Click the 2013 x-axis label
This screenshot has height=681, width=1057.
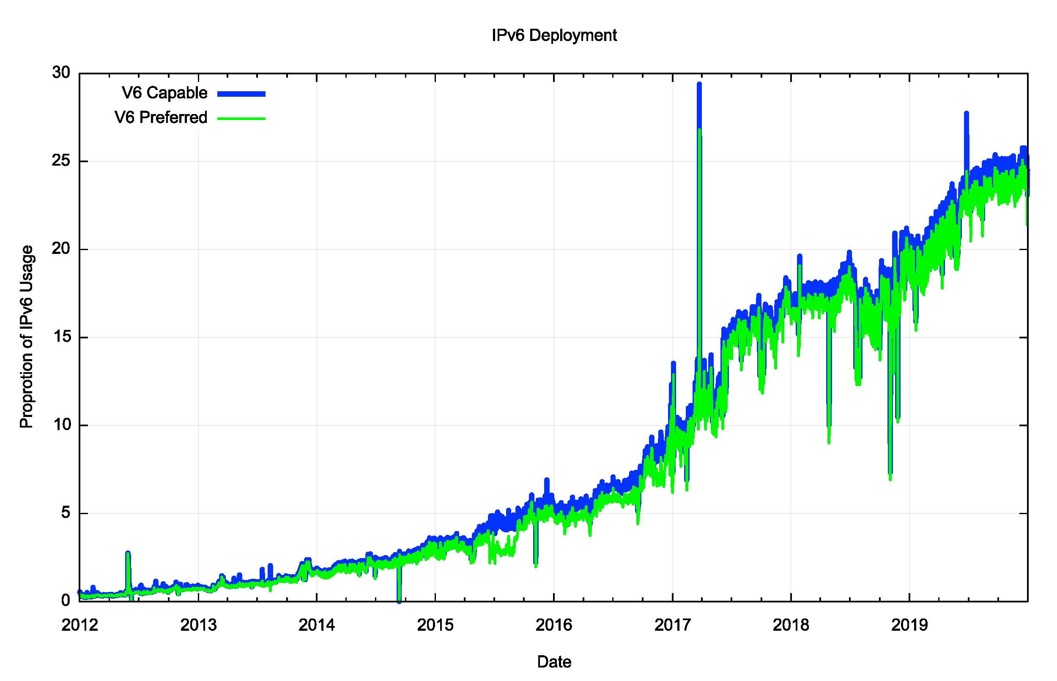pos(198,625)
